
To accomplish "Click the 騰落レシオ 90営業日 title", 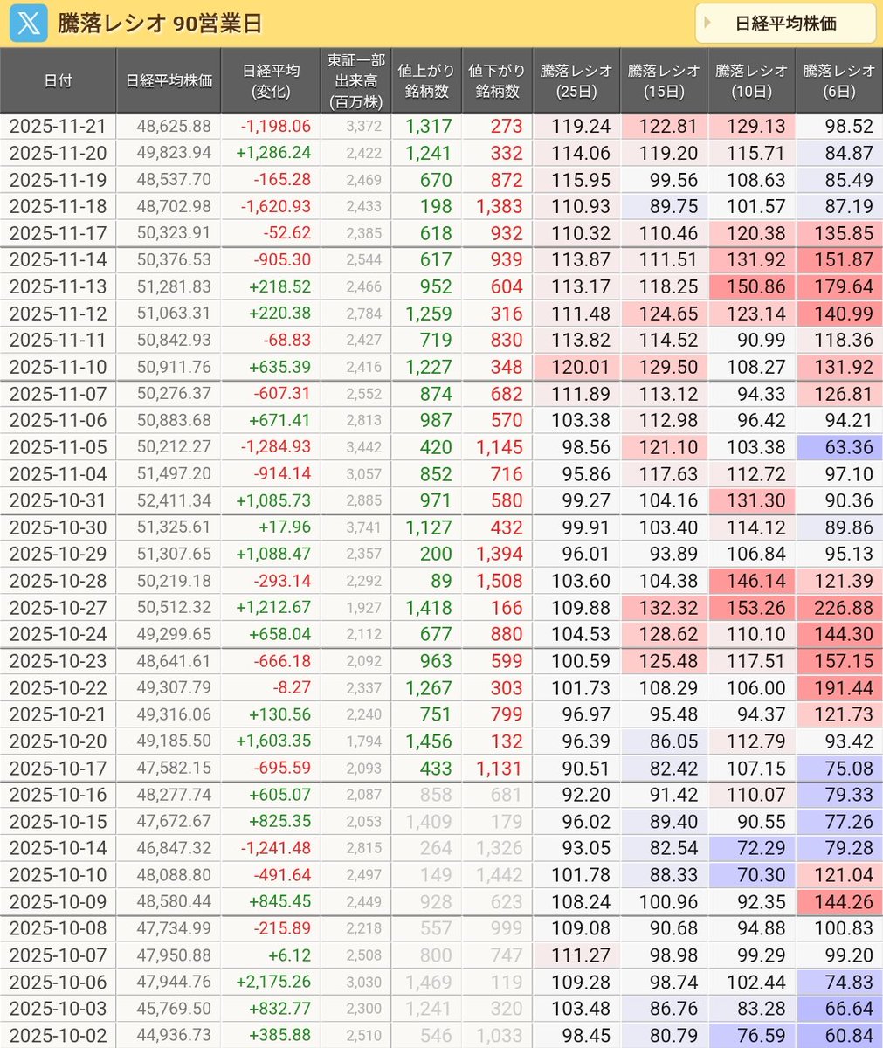I will coord(160,24).
